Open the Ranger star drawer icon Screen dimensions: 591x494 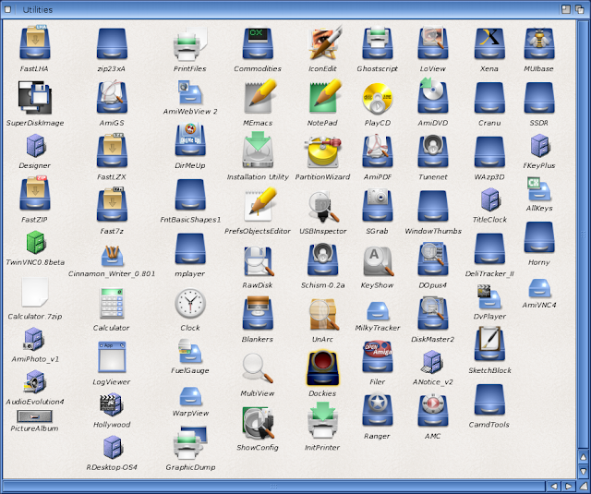[378, 410]
